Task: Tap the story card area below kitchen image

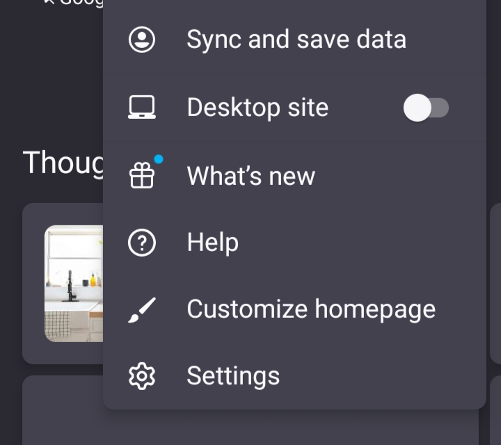Action: pyautogui.click(x=63, y=353)
